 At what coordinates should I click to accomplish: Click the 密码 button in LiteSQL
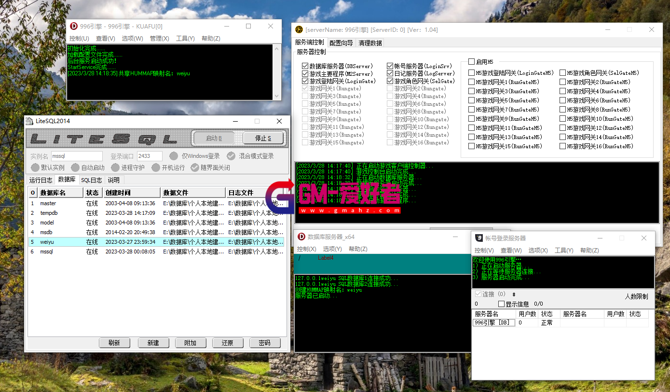(x=265, y=343)
